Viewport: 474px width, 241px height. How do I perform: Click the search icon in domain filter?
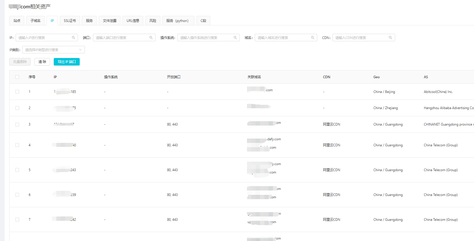[313, 38]
